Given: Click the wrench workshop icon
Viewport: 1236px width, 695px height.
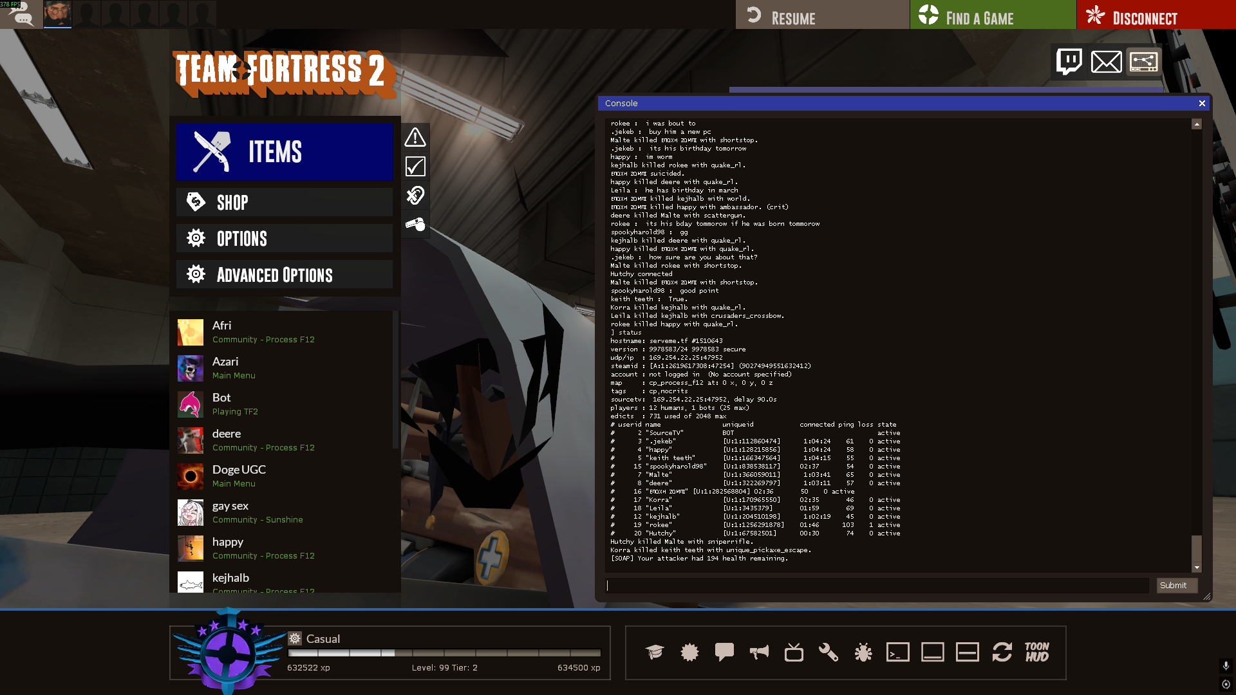Looking at the screenshot, I should pyautogui.click(x=829, y=652).
